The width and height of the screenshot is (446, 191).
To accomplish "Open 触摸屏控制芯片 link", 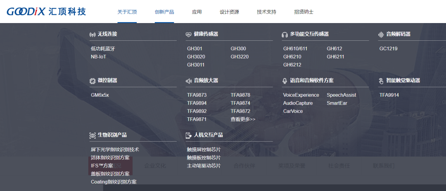I will 204,149.
